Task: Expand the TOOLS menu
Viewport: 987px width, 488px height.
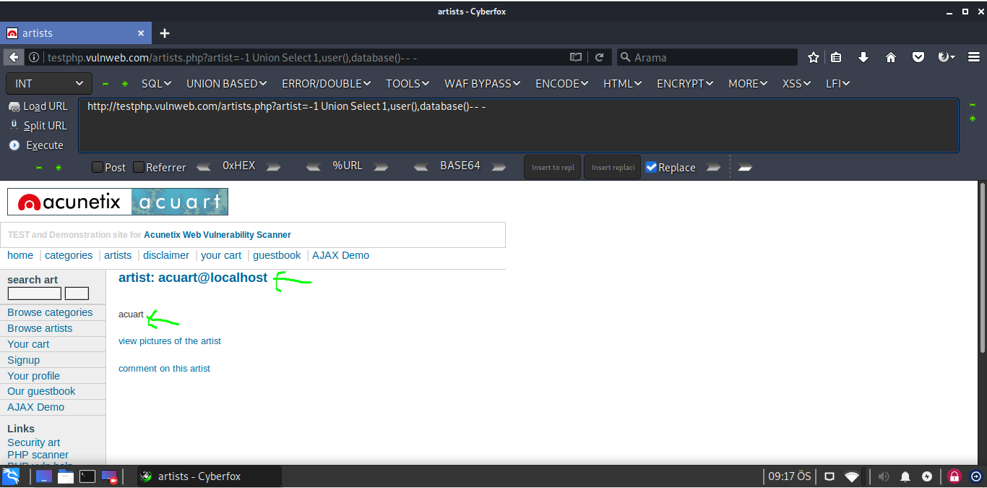Action: click(x=408, y=84)
